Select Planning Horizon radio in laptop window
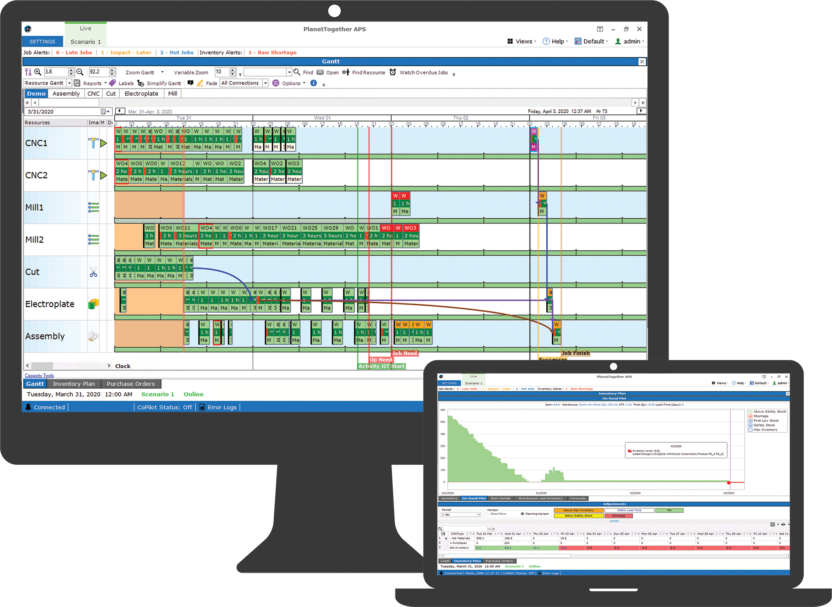This screenshot has height=607, width=832. click(x=522, y=514)
